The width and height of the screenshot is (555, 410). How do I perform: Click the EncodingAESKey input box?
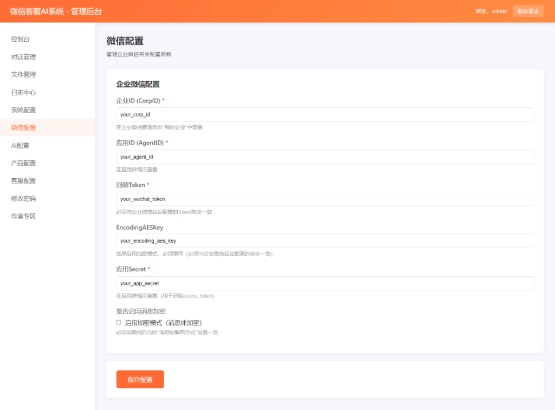pos(325,240)
